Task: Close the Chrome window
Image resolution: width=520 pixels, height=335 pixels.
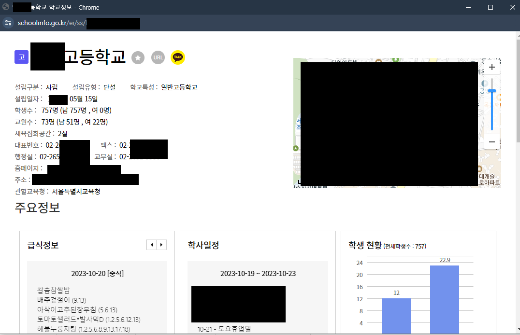Action: click(512, 7)
